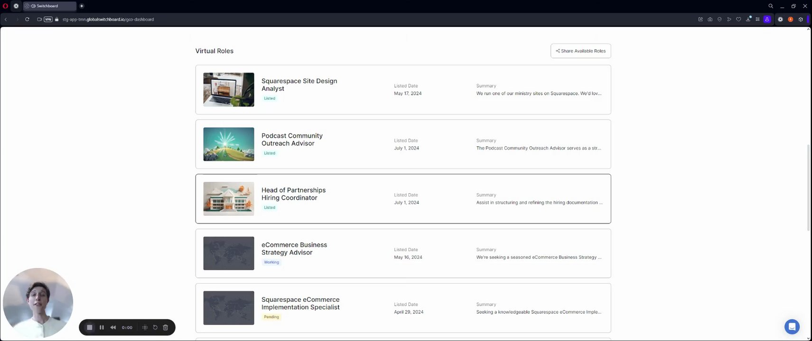
Task: Restart the recording with the circular arrow icon
Action: (x=155, y=327)
